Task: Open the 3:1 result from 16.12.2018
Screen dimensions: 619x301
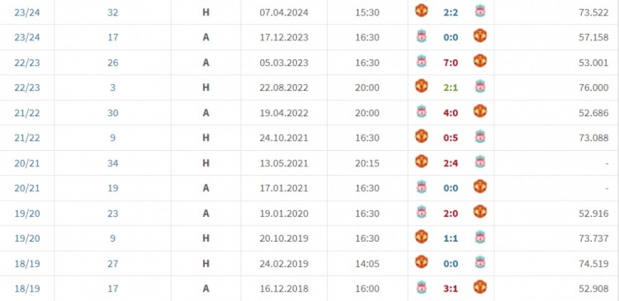Action: (451, 289)
